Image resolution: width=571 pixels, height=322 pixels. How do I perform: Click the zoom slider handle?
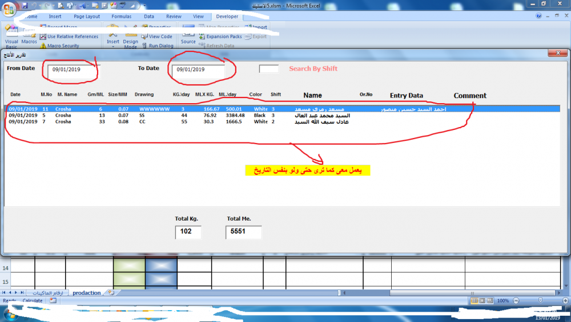pos(540,300)
